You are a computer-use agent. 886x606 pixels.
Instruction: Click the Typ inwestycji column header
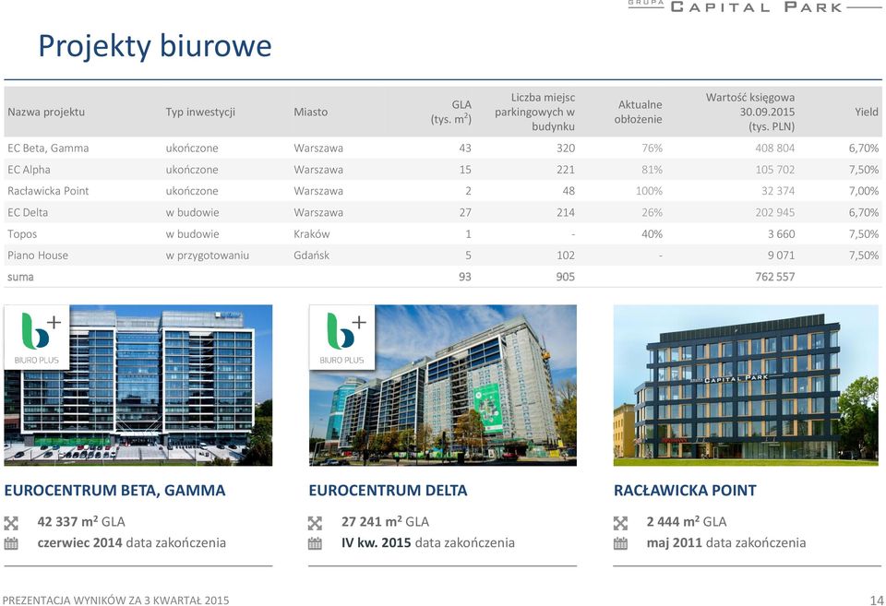pos(200,112)
